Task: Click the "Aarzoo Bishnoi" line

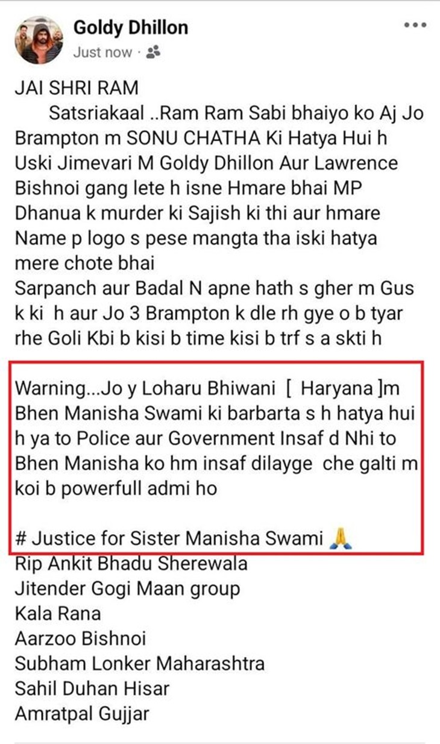Action: 80,638
